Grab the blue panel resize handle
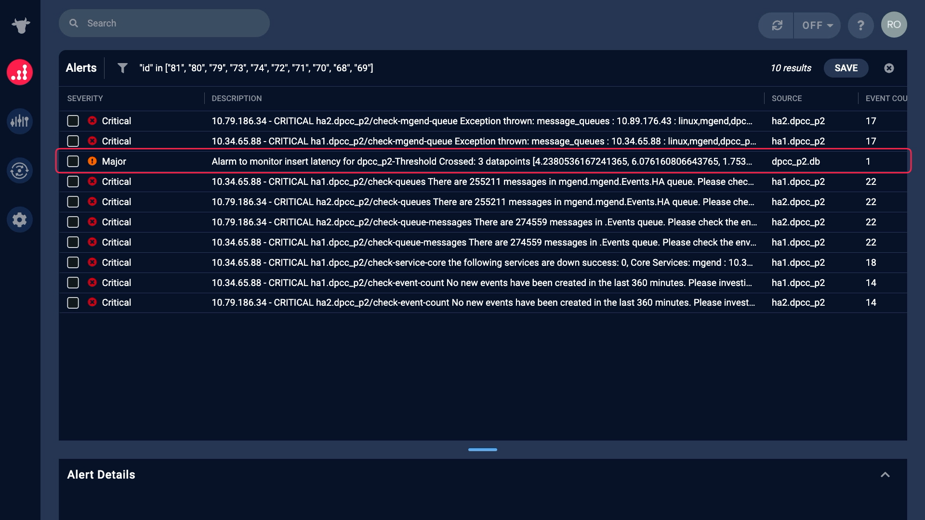Viewport: 925px width, 520px height. pos(482,450)
